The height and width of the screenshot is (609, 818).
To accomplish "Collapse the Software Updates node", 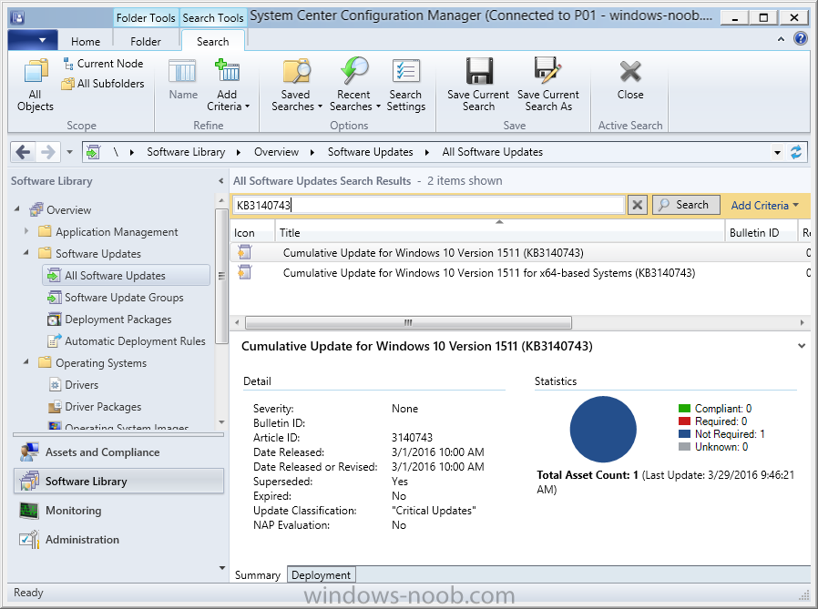I will point(26,252).
